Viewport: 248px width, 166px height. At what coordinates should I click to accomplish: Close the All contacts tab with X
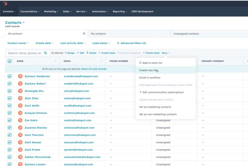pos(84,33)
